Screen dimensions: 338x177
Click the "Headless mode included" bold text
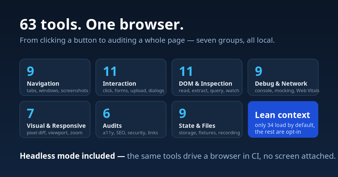coord(67,156)
